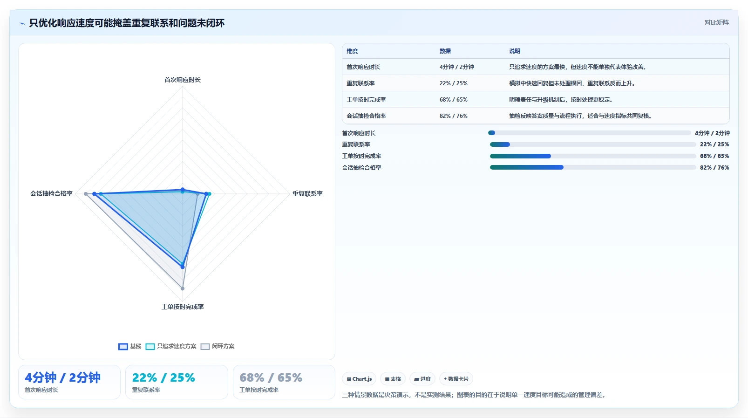Toggle the 闭环方案 legend item
Screen dimensions: 748x418
(x=218, y=346)
